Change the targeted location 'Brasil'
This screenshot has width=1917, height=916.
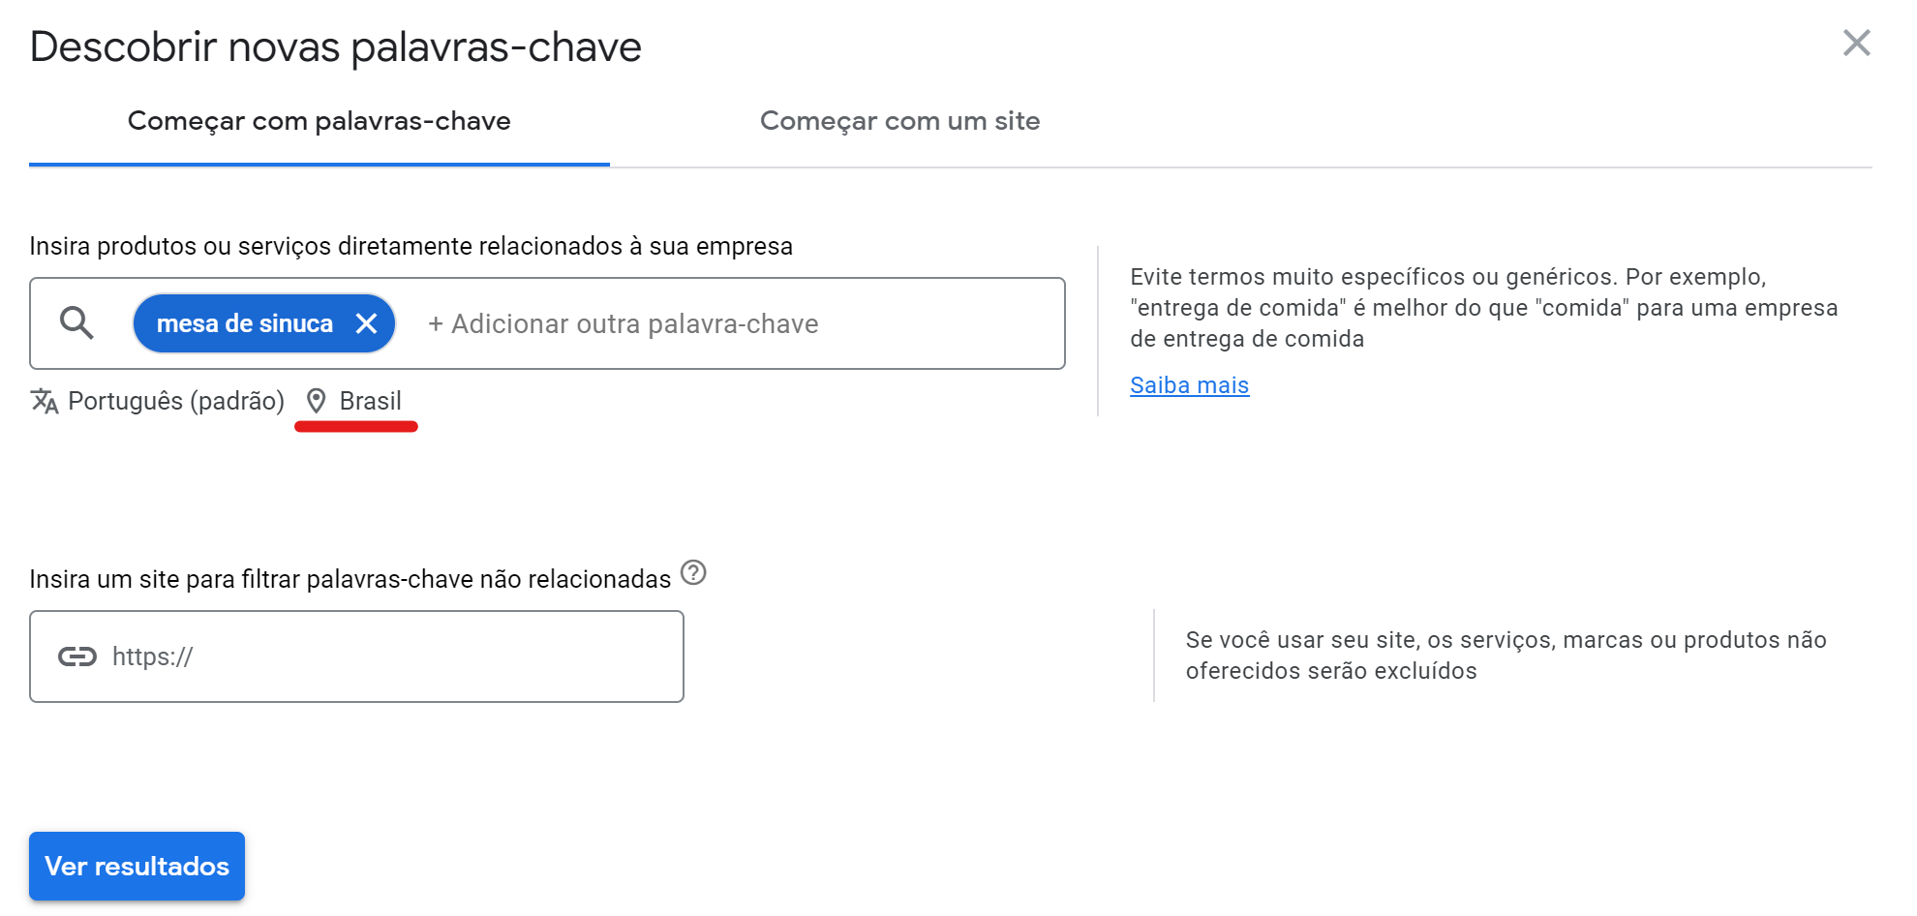click(x=370, y=400)
